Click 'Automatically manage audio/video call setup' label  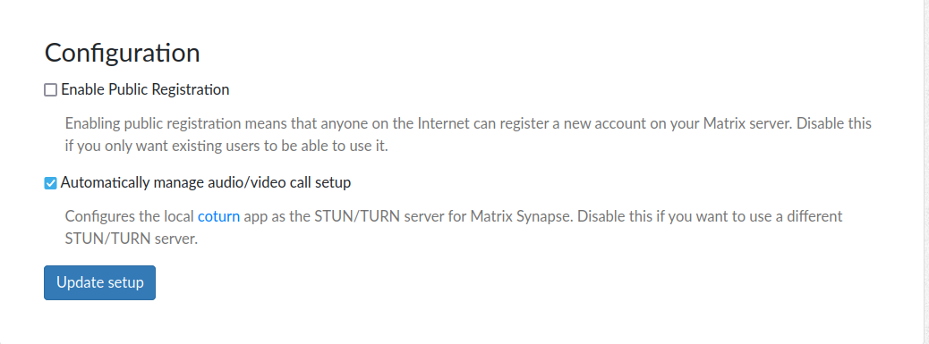(x=206, y=182)
